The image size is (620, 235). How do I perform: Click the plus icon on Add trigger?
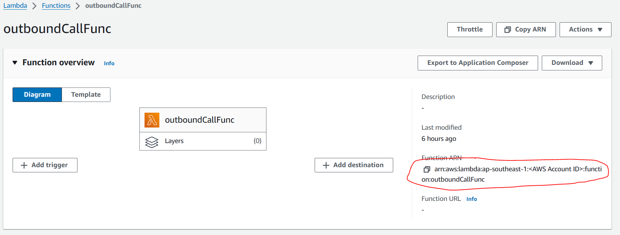coord(24,165)
